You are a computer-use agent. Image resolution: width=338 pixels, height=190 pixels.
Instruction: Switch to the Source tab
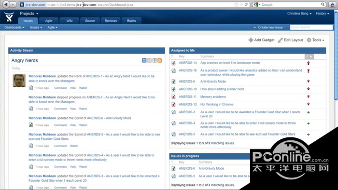click(x=90, y=21)
